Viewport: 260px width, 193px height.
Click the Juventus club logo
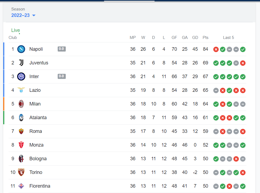[21, 63]
